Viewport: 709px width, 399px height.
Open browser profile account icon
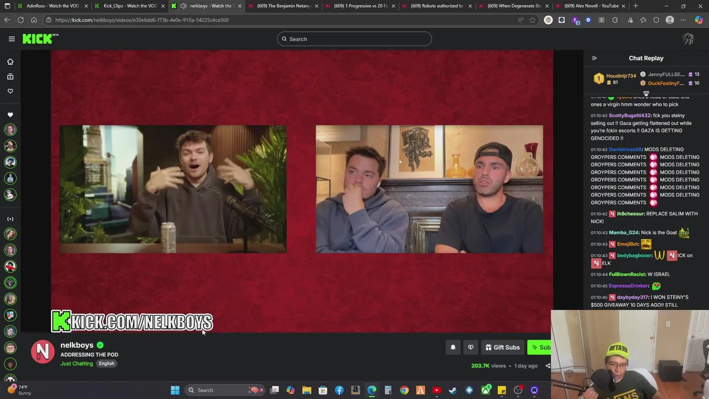tap(670, 20)
